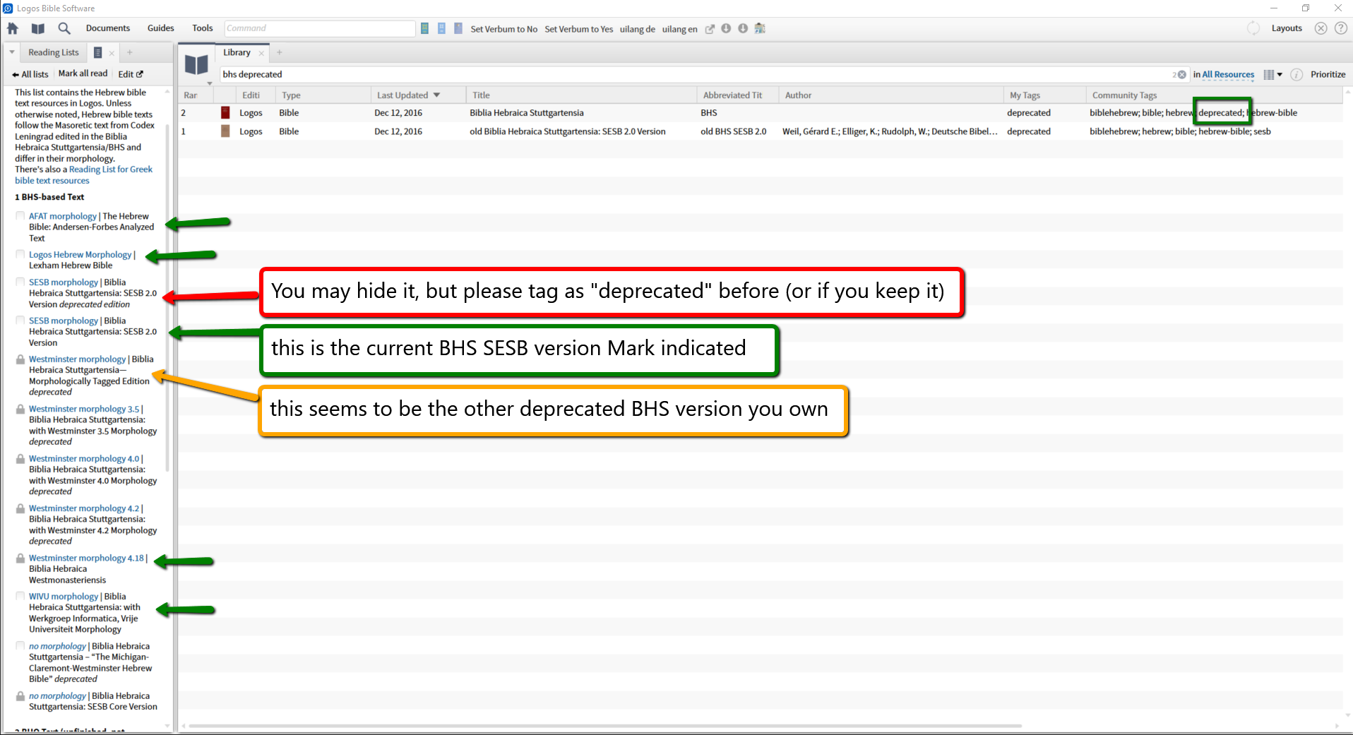Viewport: 1353px width, 735px height.
Task: Click lock icon beside Westminster morphology 3.5
Action: (20, 409)
